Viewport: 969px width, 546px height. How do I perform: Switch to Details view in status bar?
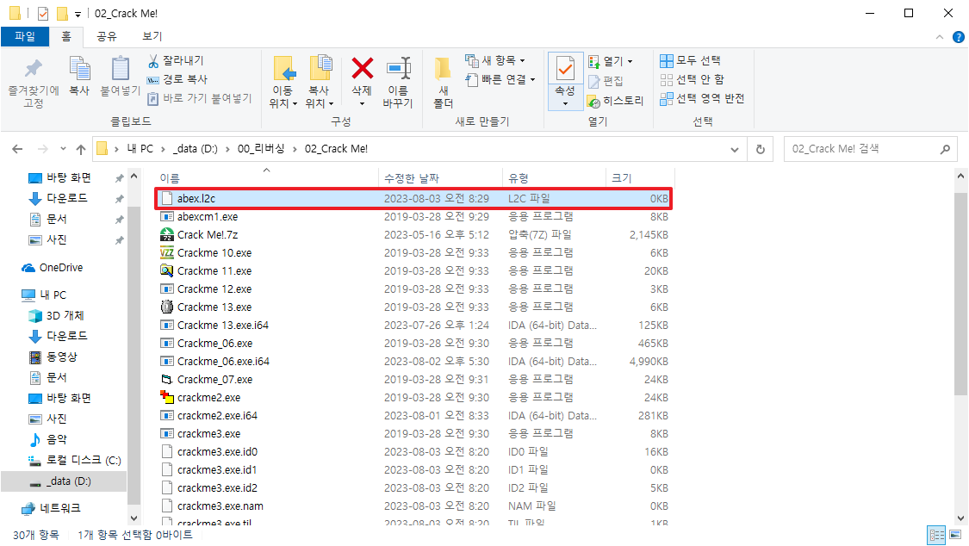[937, 535]
